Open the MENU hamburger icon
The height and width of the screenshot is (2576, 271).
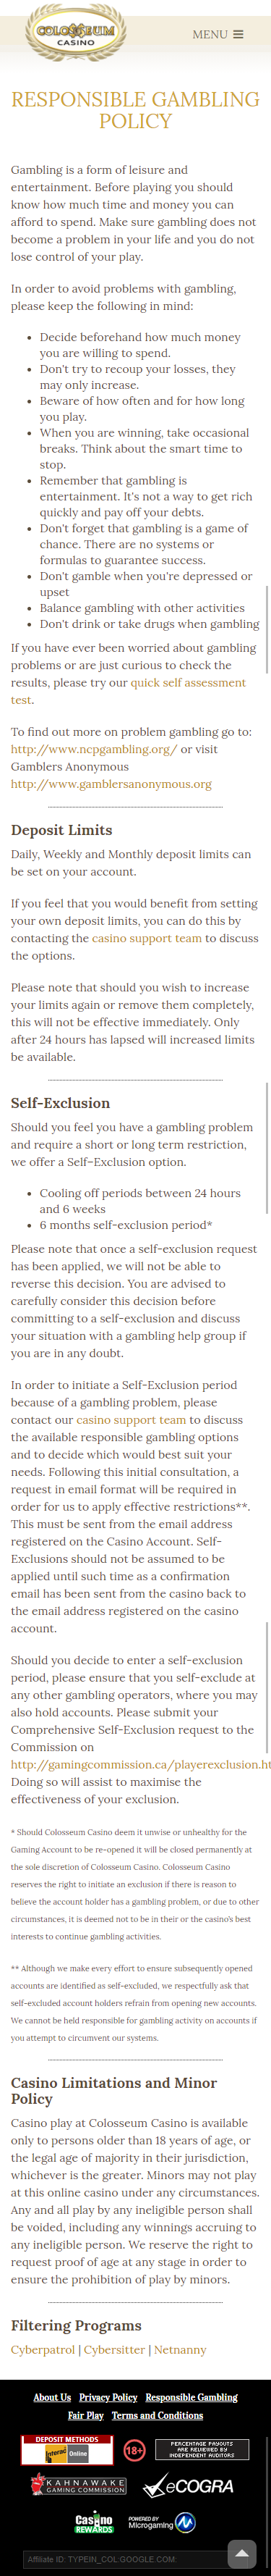click(x=218, y=34)
